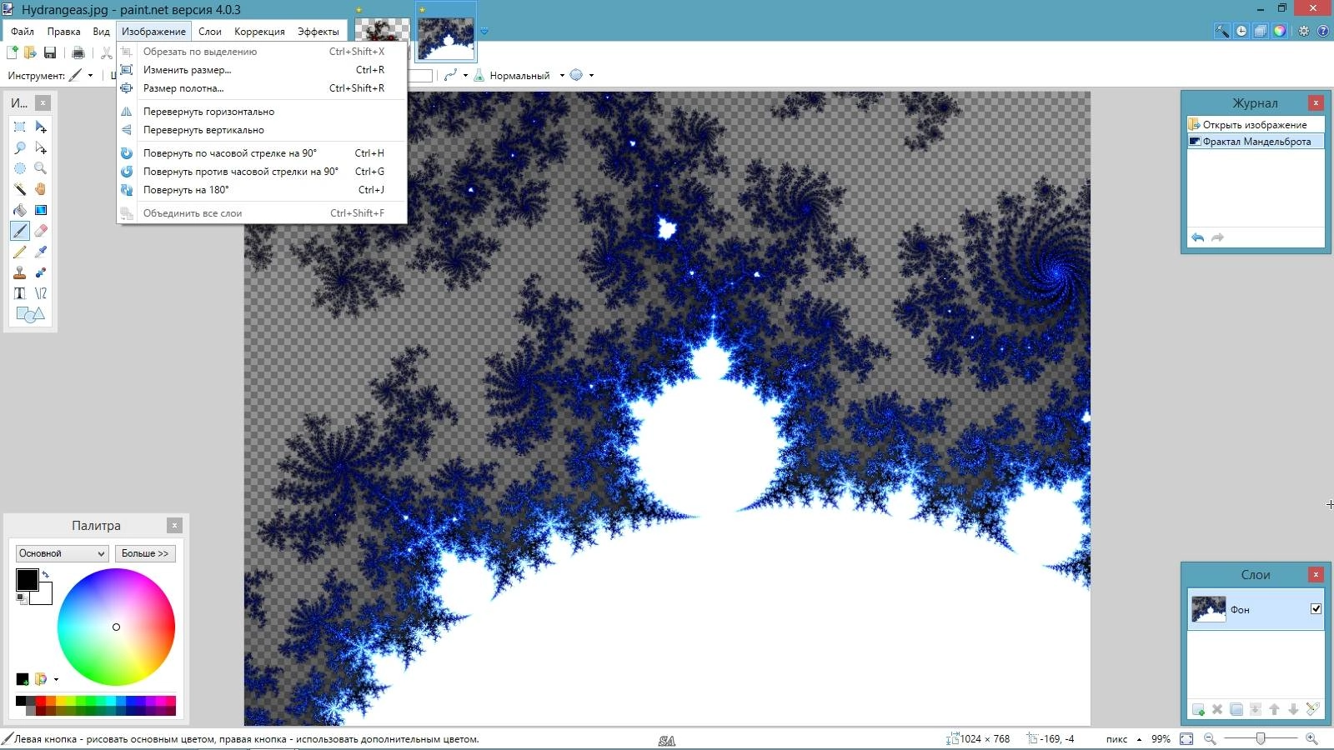Select the Pencil tool

[20, 252]
